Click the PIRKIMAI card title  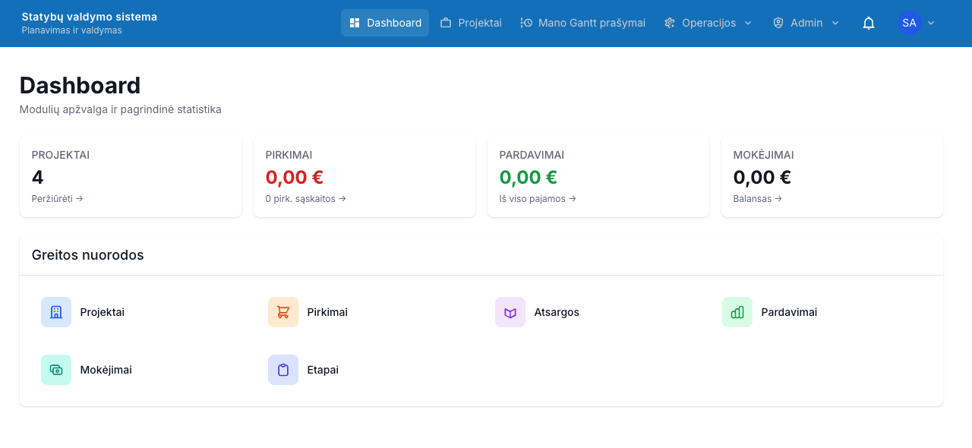tap(289, 155)
